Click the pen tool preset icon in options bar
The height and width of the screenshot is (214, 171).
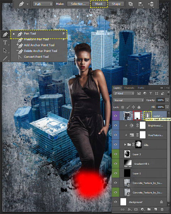[x=21, y=4]
